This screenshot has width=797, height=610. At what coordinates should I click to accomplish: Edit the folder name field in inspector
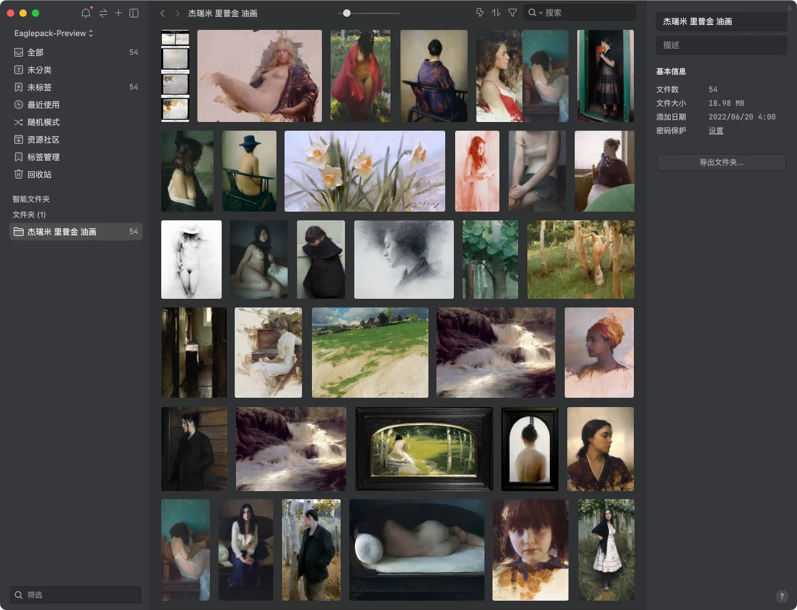(x=722, y=21)
